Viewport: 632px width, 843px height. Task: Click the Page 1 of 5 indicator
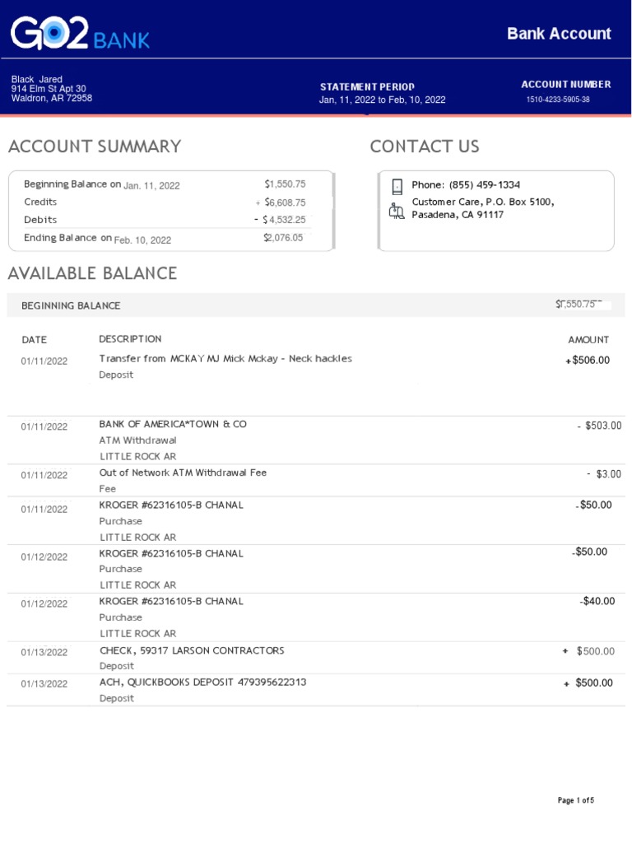575,800
